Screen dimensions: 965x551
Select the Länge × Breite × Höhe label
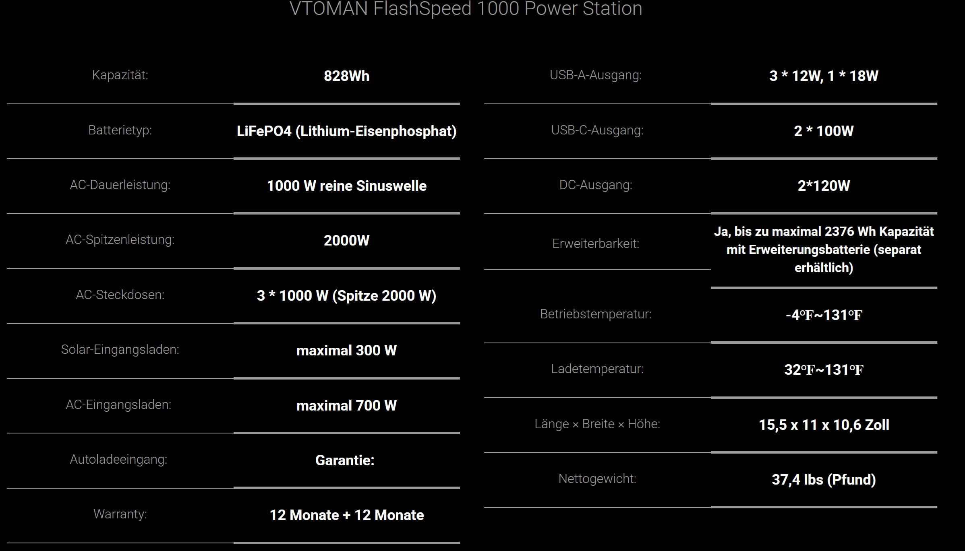597,424
